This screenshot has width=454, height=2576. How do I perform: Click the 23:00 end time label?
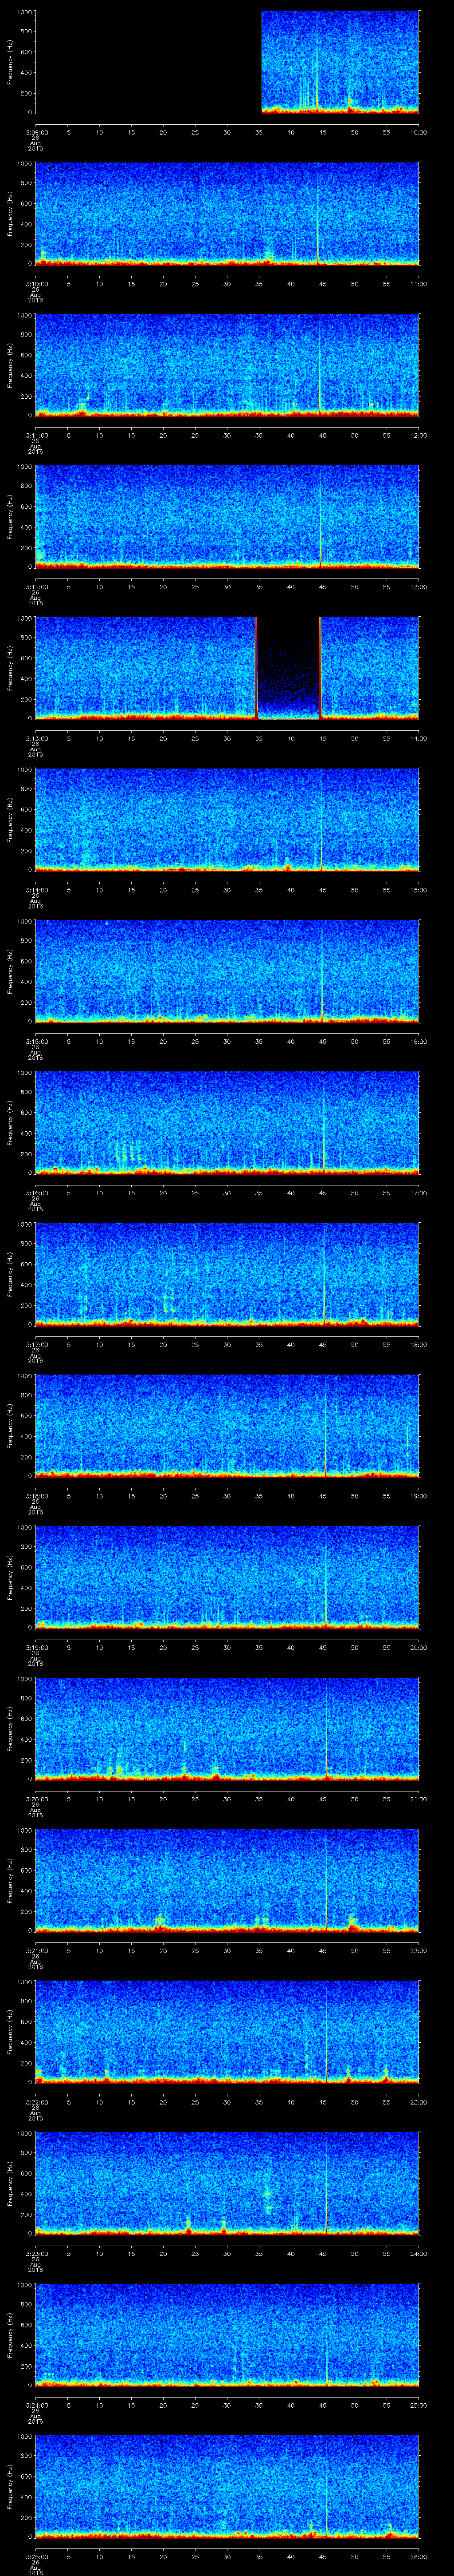tap(418, 2101)
